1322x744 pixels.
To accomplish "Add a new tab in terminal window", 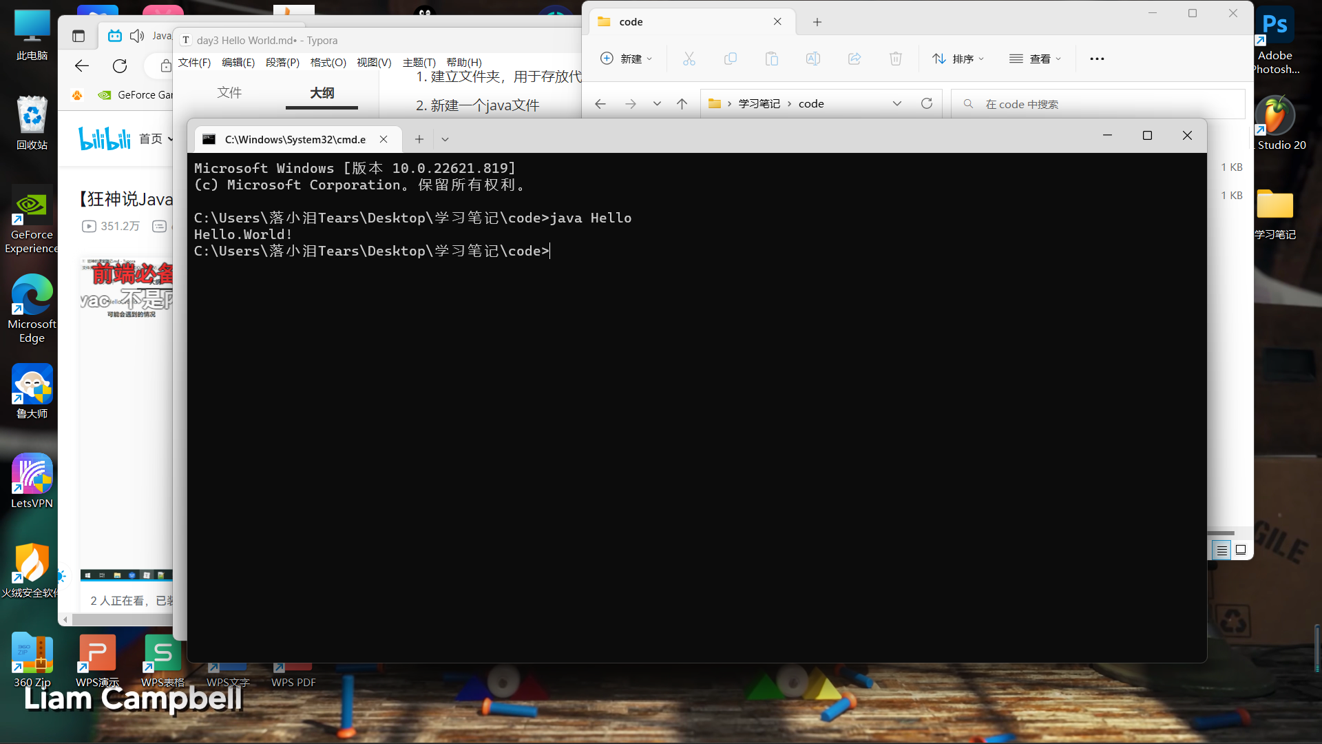I will click(419, 139).
